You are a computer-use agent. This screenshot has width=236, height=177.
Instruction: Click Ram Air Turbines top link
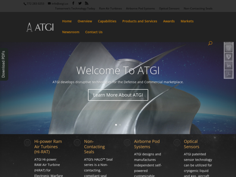pyautogui.click(x=111, y=8)
